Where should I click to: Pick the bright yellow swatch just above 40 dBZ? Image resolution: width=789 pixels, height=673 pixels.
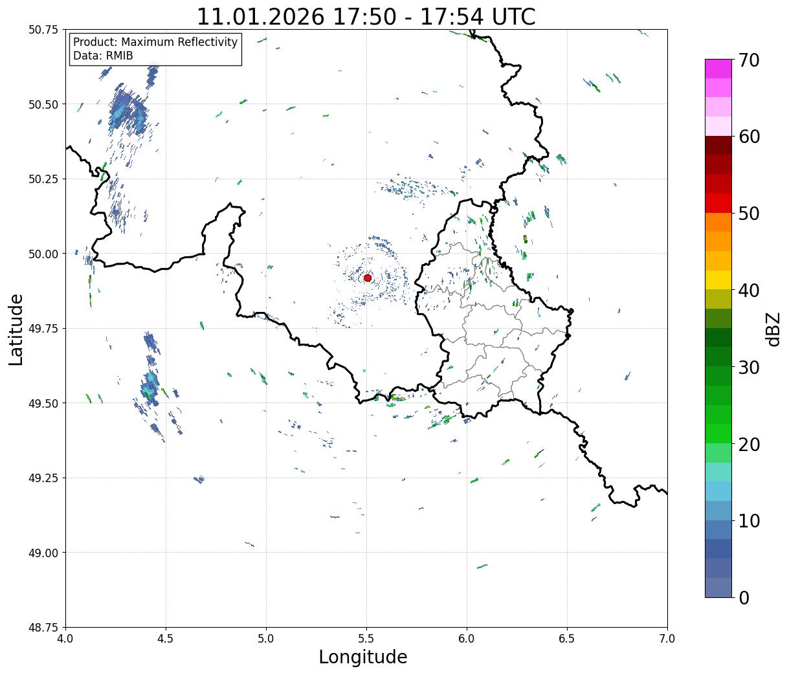point(718,280)
